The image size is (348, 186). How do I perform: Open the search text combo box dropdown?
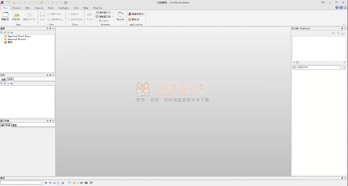(x=41, y=183)
